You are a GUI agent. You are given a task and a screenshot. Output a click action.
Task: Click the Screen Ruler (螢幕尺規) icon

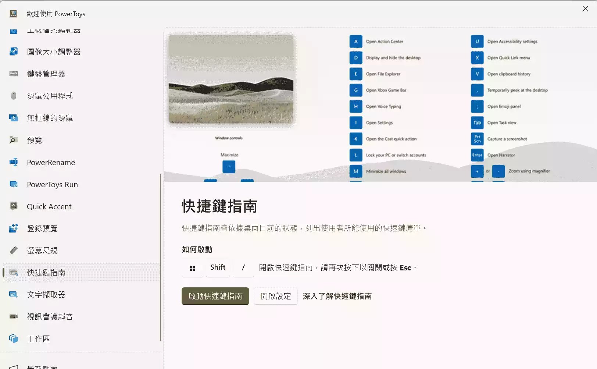14,250
